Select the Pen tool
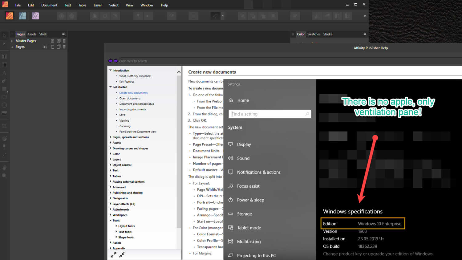462x260 pixels. coord(4,81)
